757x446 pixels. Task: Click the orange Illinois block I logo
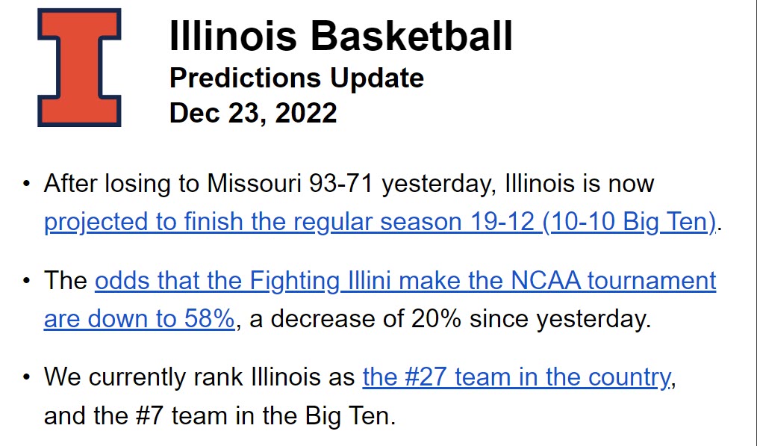79,68
